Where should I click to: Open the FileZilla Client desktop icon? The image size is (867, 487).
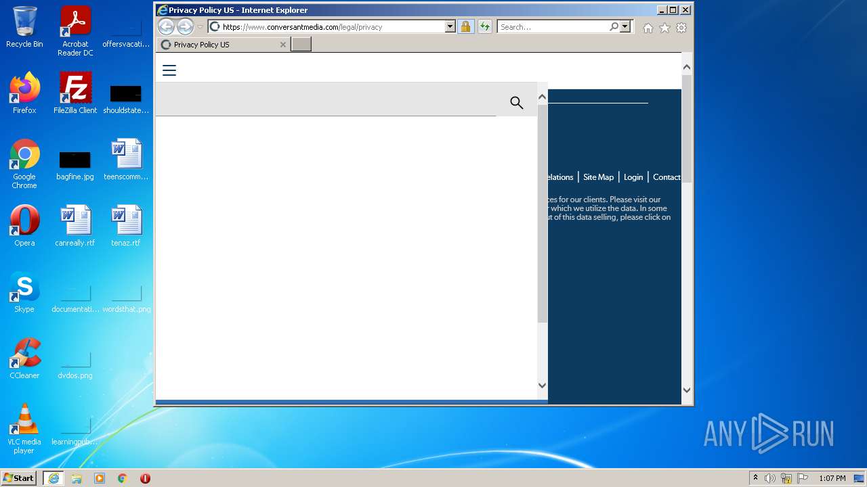75,93
